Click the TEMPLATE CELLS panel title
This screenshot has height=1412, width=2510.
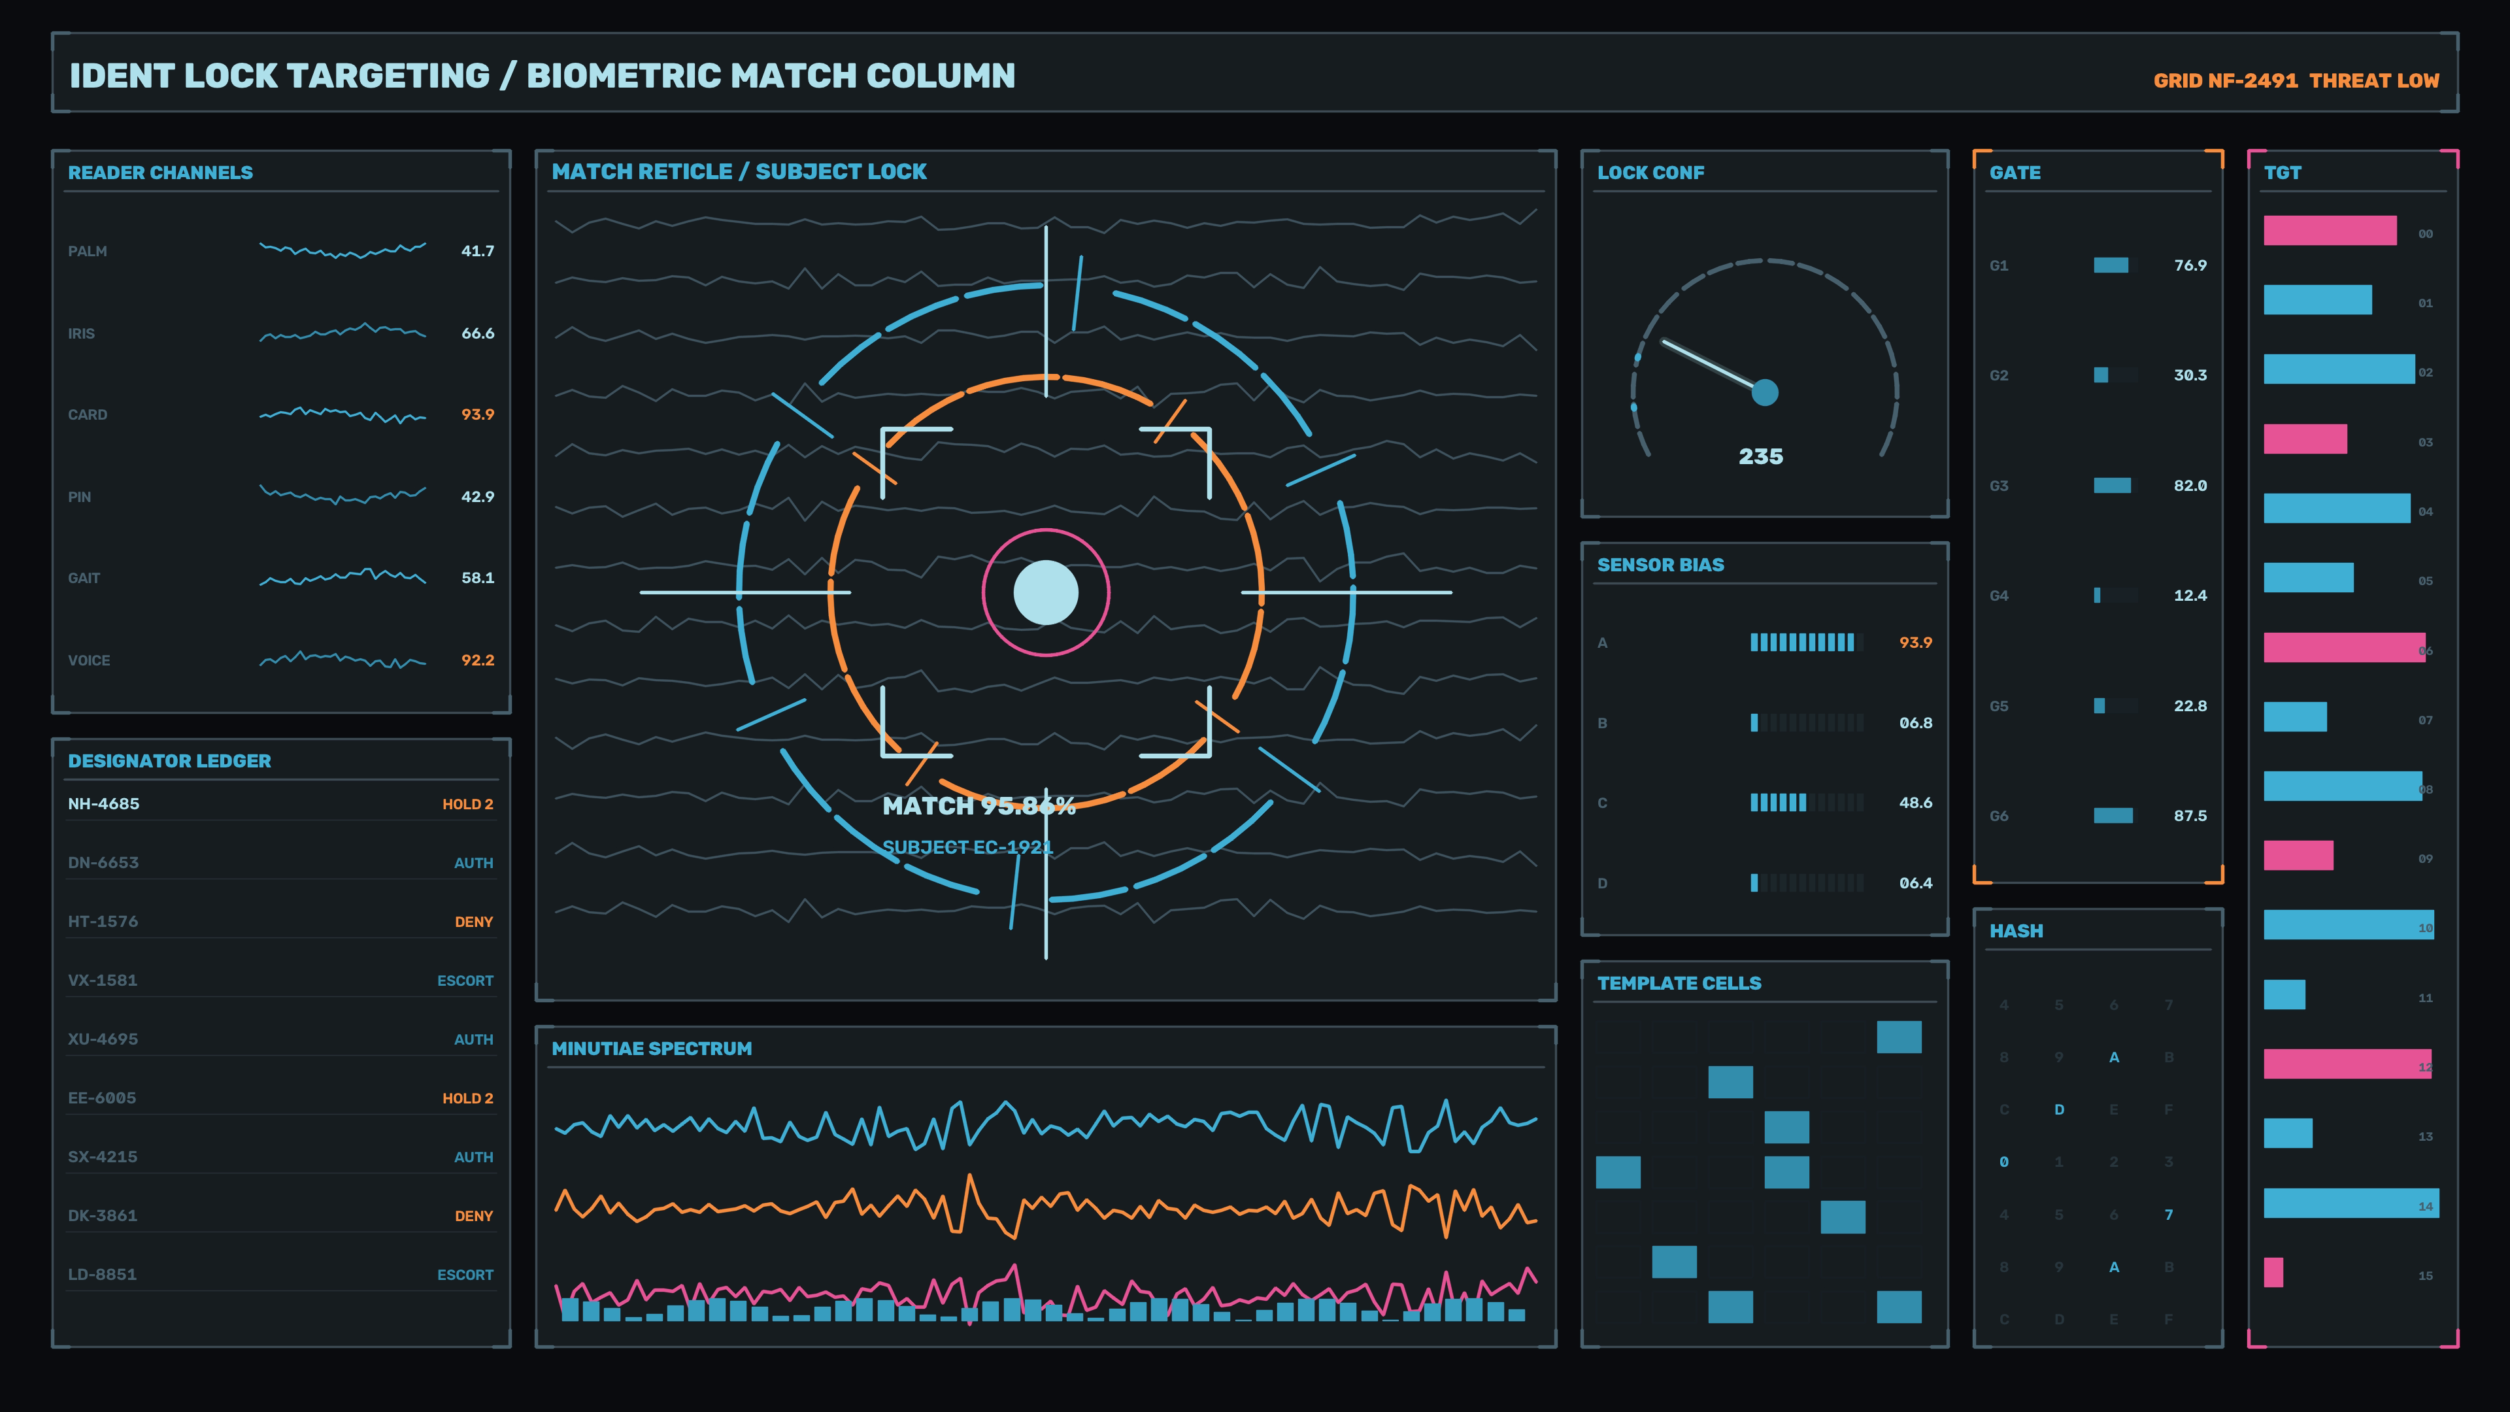point(1679,983)
